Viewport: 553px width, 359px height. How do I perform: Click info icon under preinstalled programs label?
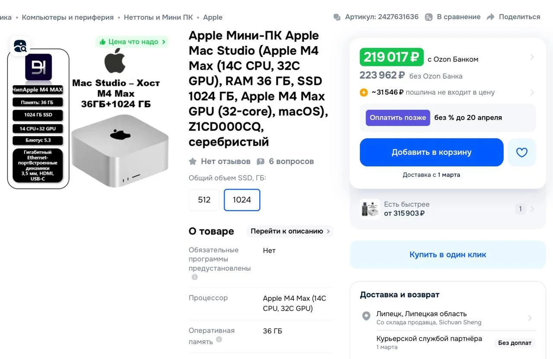pyautogui.click(x=194, y=277)
